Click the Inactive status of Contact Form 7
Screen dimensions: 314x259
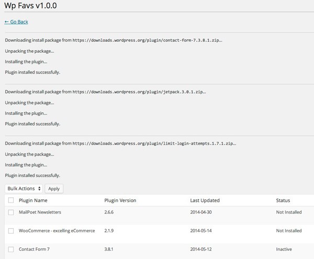click(x=284, y=249)
